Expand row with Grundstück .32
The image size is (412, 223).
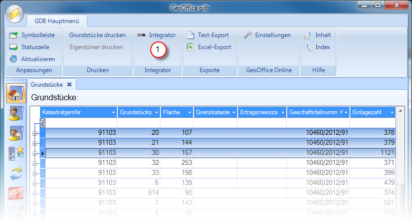35,163
